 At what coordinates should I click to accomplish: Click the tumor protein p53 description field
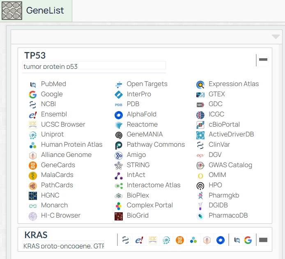pos(94,65)
